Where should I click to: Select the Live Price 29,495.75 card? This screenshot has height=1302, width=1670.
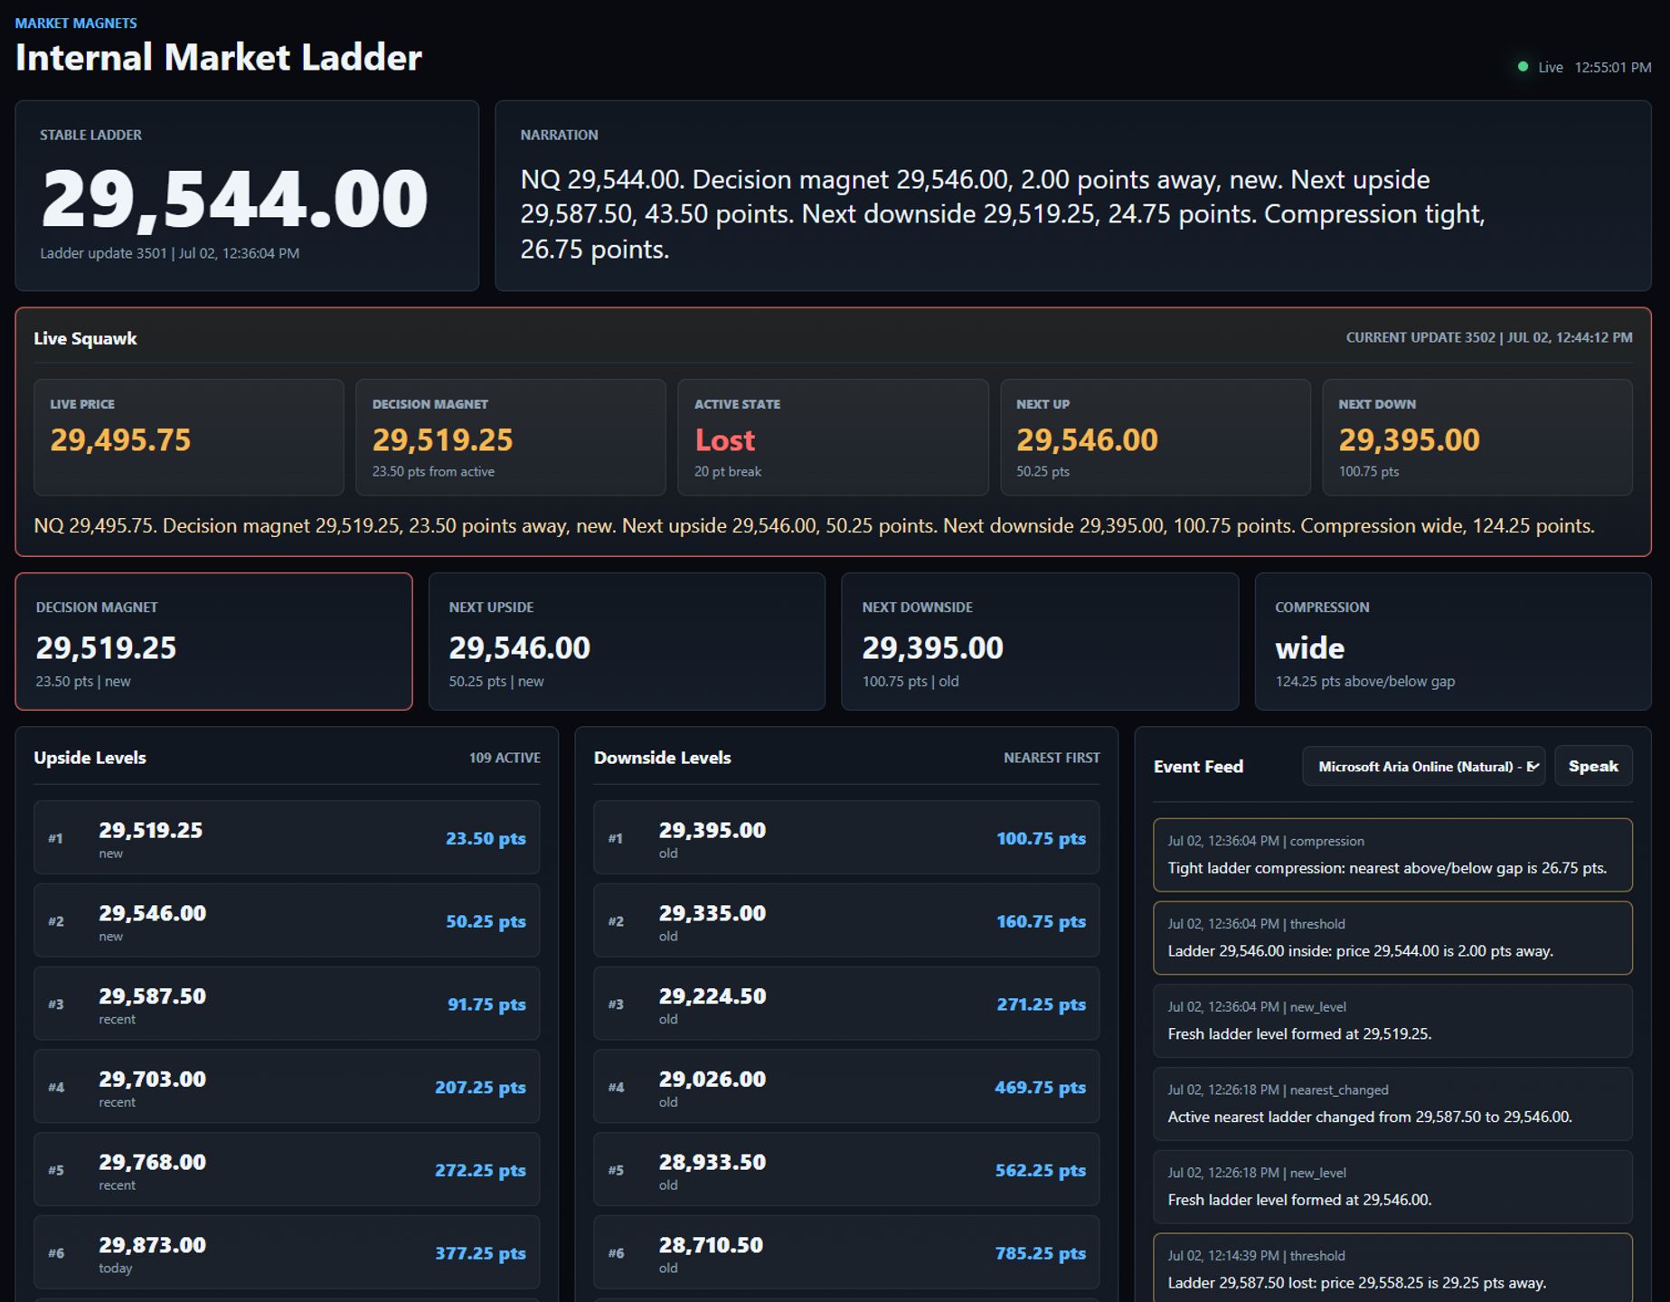(x=189, y=437)
